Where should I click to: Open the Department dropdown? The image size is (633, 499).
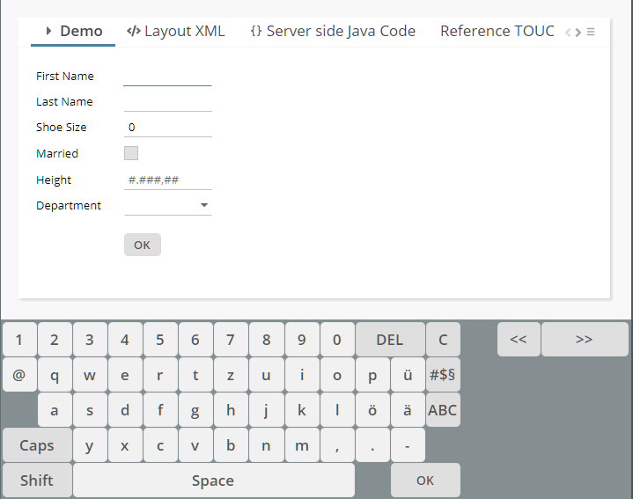tap(168, 206)
